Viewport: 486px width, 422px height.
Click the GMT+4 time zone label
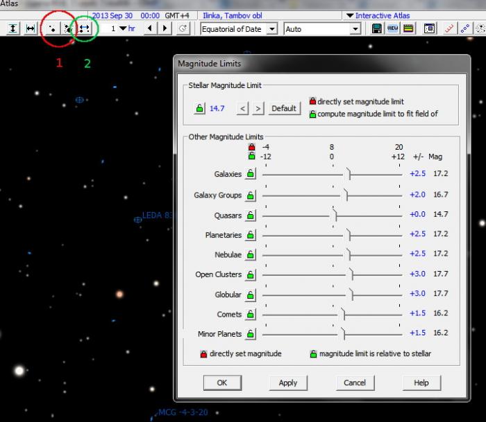[176, 15]
